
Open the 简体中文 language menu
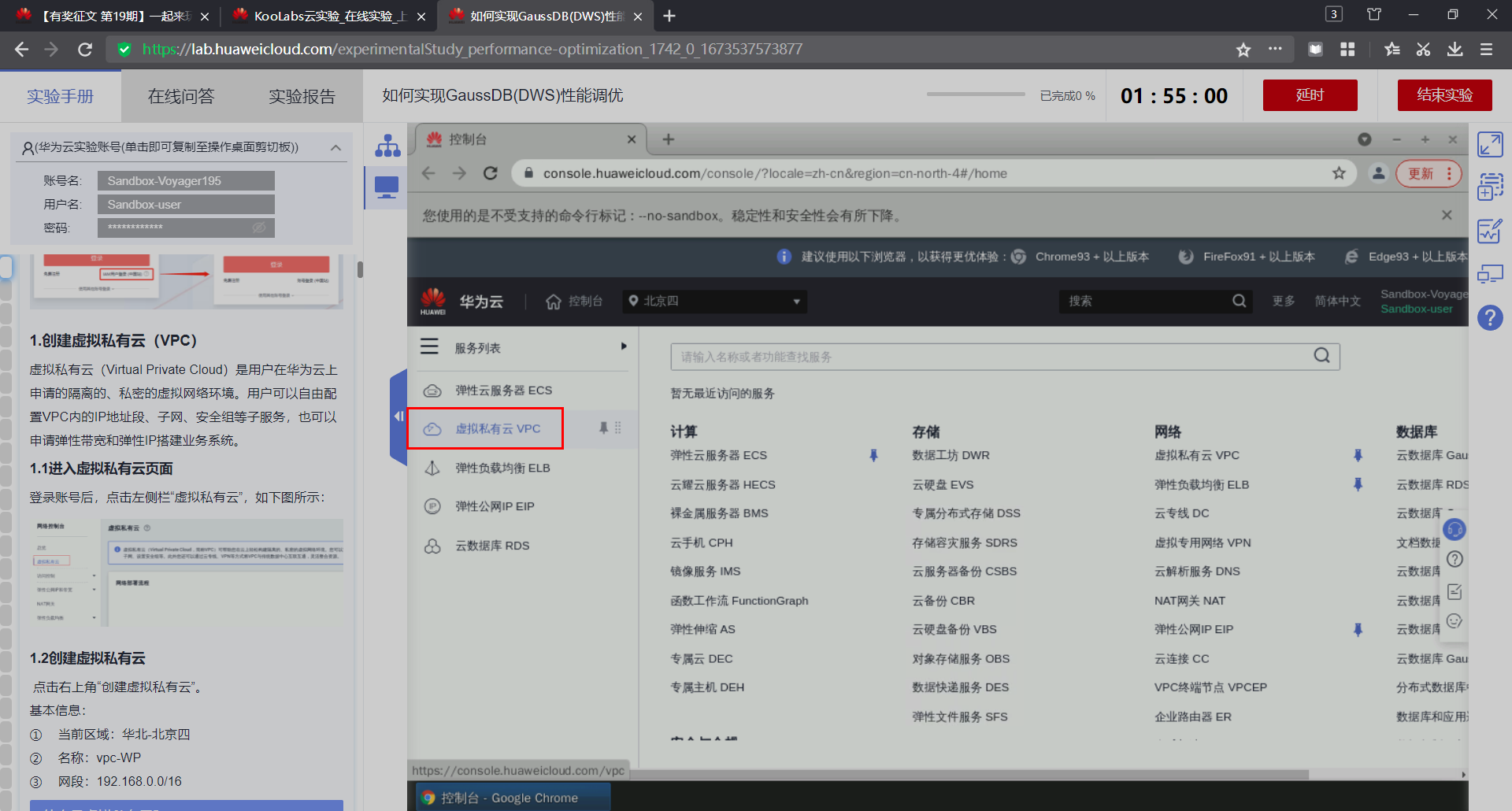point(1337,301)
